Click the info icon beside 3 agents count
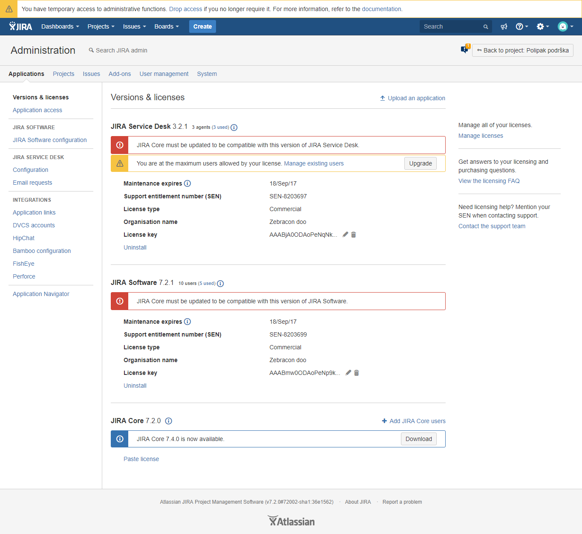This screenshot has width=582, height=534. coord(234,127)
